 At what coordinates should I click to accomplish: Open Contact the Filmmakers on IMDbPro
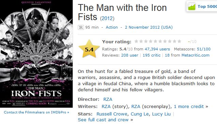point(37,112)
